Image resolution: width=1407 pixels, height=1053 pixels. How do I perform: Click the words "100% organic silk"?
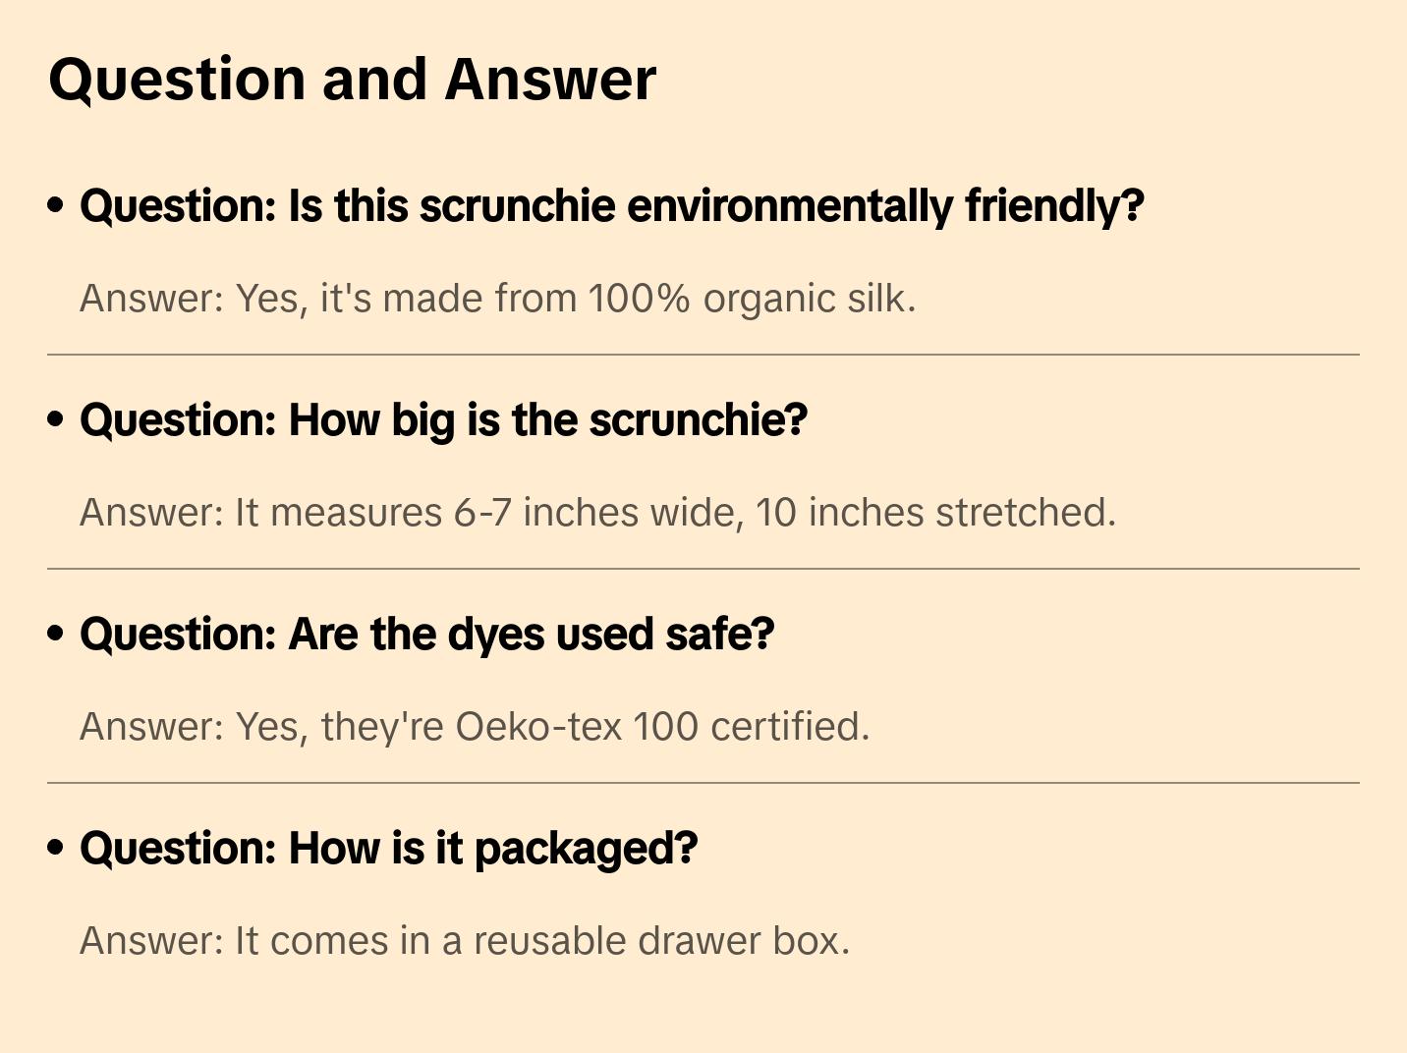(751, 299)
